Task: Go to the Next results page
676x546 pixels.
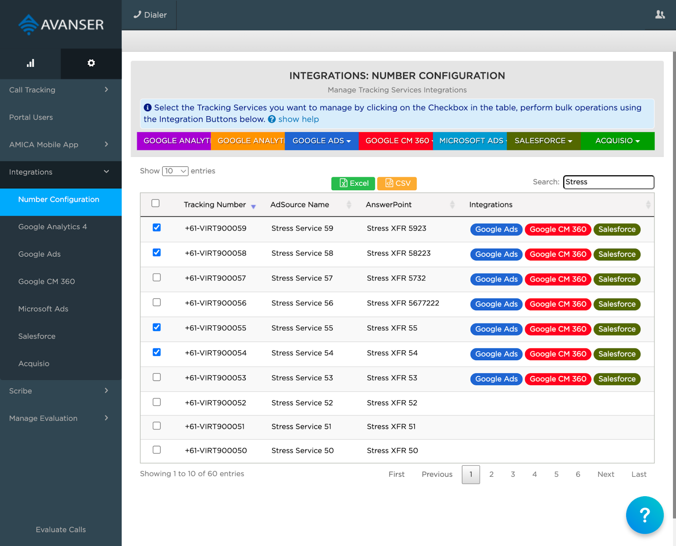Action: click(x=605, y=474)
